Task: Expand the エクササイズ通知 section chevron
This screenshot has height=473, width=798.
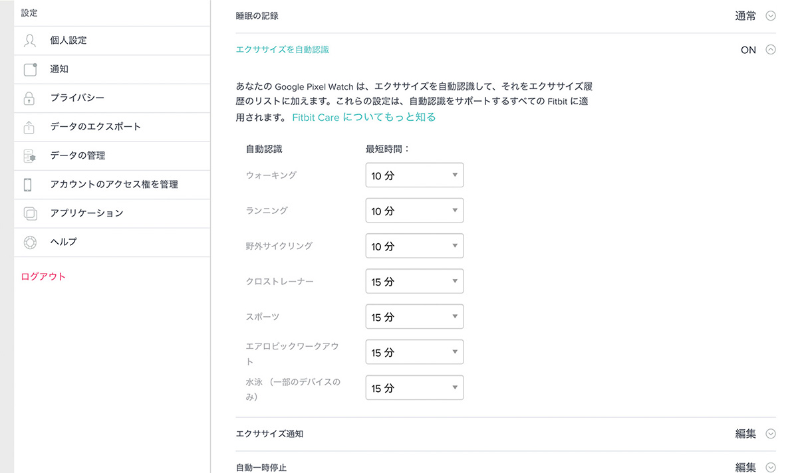Action: pos(771,434)
